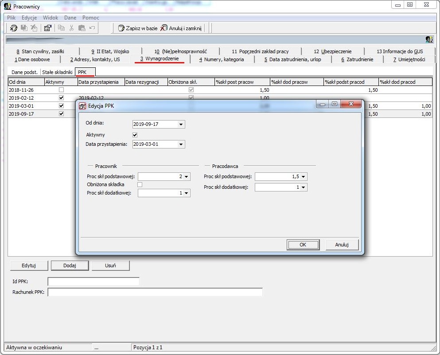Image resolution: width=440 pixels, height=355 pixels.
Task: Click the Pracownicy window title icon
Action: 8,6
